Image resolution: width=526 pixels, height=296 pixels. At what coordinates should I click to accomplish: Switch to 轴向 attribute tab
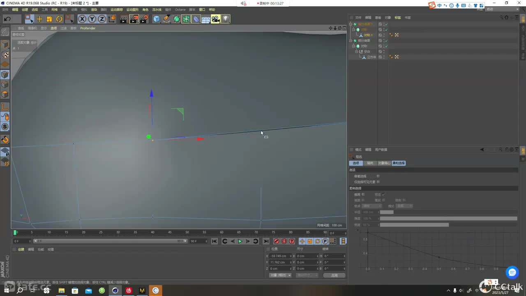point(370,163)
